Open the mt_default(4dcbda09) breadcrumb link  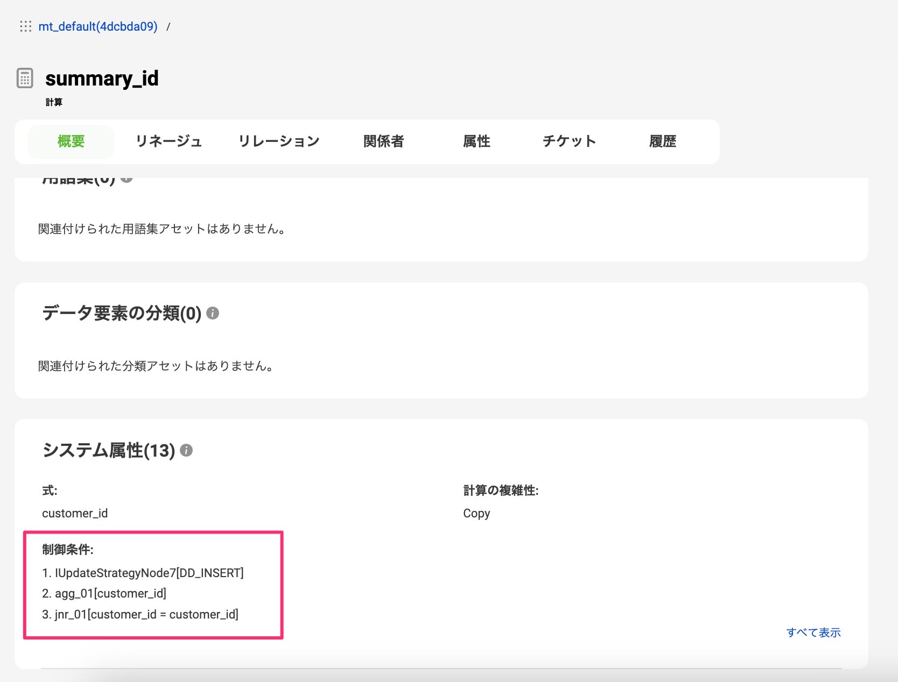coord(98,26)
